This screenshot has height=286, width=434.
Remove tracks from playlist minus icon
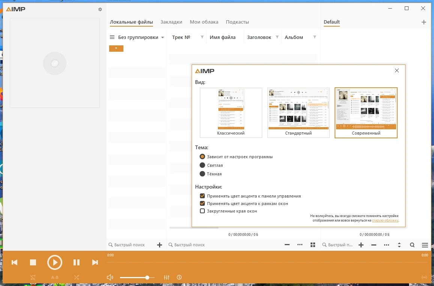pos(374,245)
